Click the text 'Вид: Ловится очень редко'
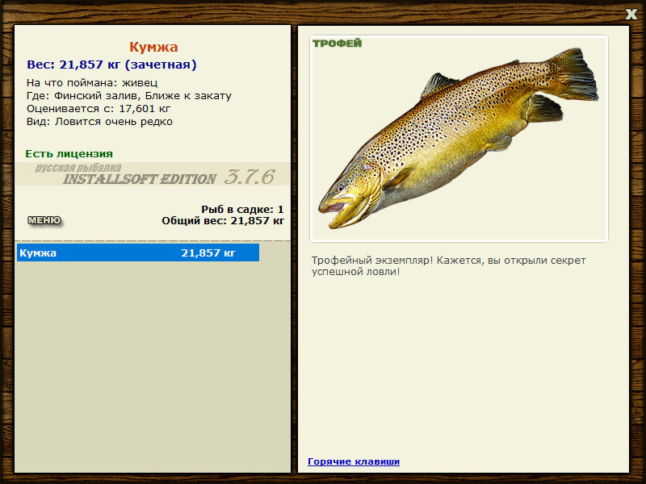Screen dimensions: 646x484 coord(99,122)
